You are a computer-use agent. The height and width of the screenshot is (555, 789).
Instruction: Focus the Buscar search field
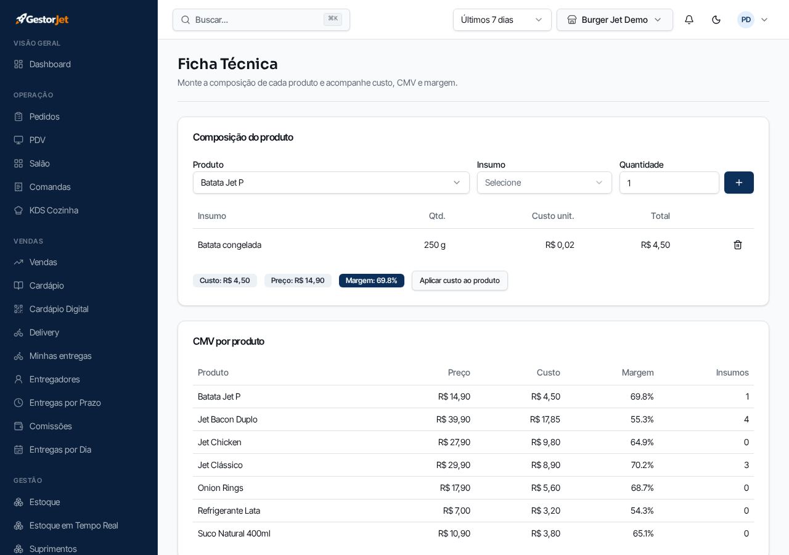coord(261,20)
